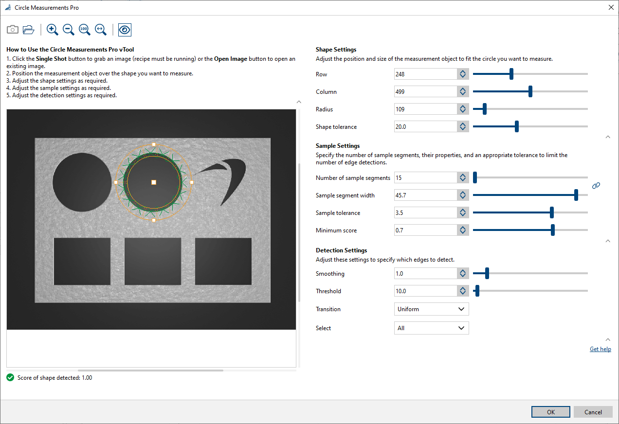The width and height of the screenshot is (619, 424).
Task: Click the Number of sample segments spinner
Action: (463, 178)
